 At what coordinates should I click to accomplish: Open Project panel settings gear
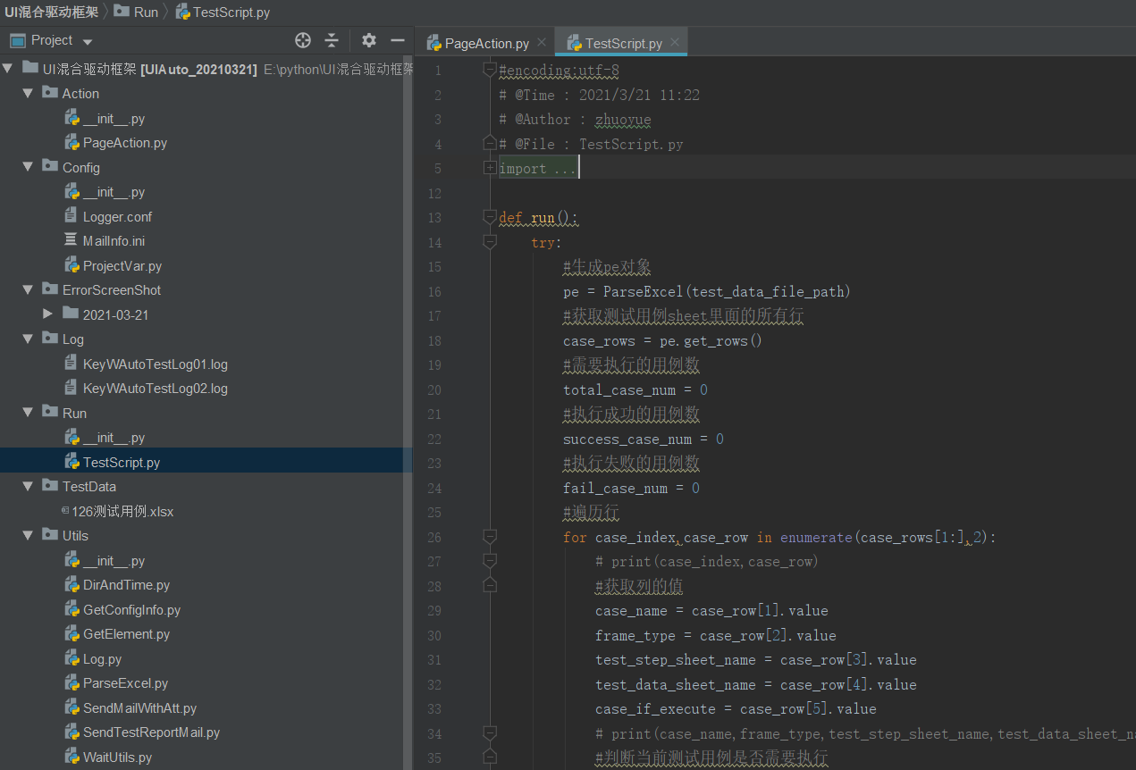(x=369, y=40)
